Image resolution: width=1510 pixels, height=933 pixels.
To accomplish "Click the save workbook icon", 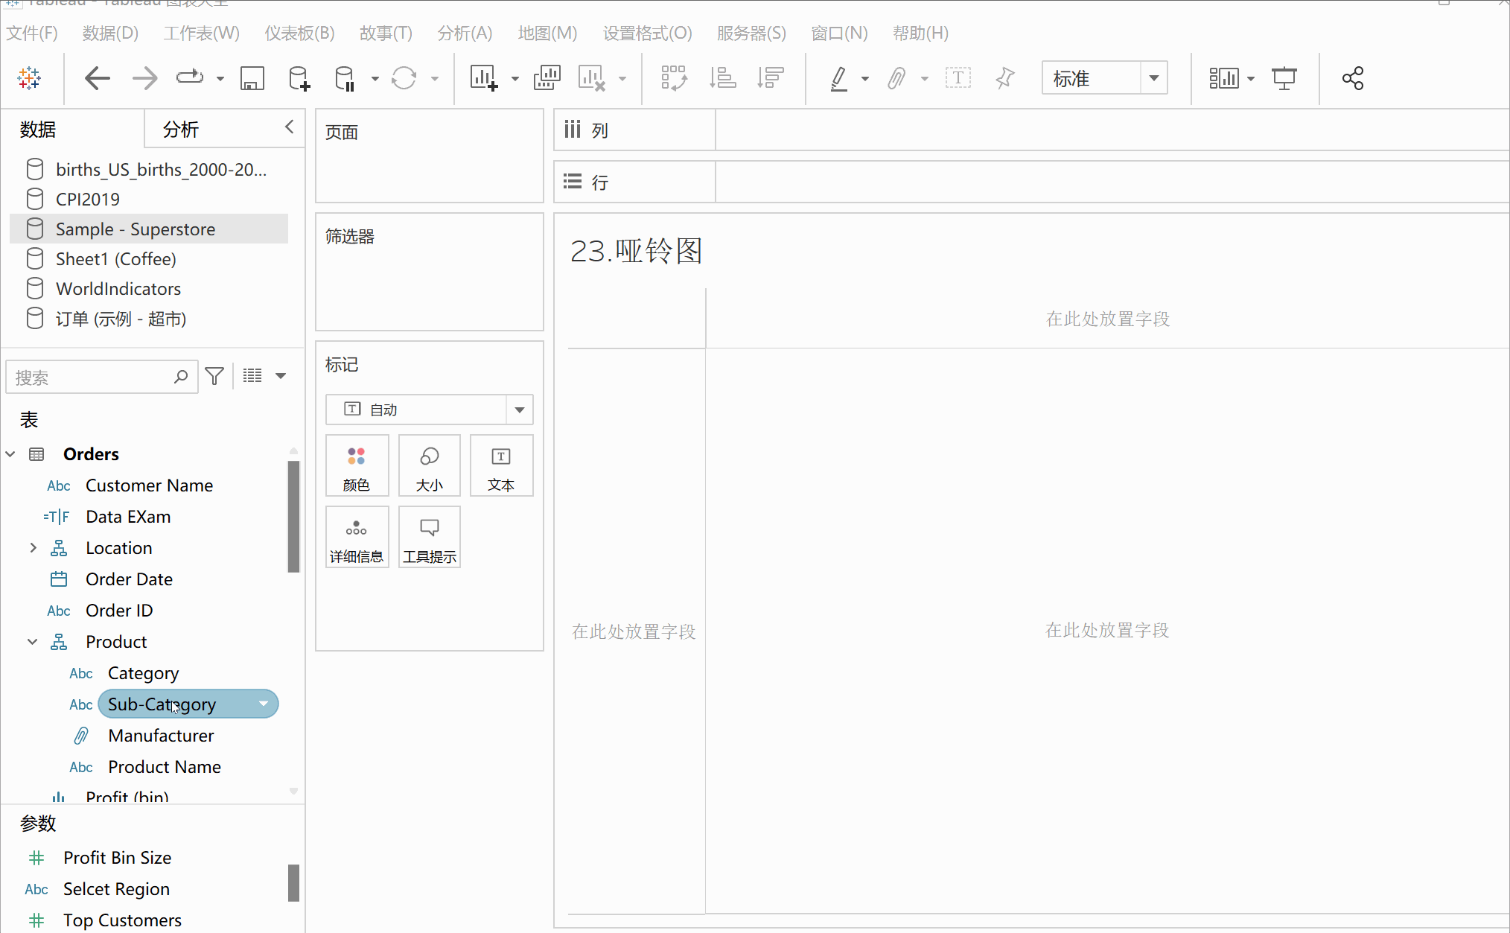I will [x=252, y=78].
